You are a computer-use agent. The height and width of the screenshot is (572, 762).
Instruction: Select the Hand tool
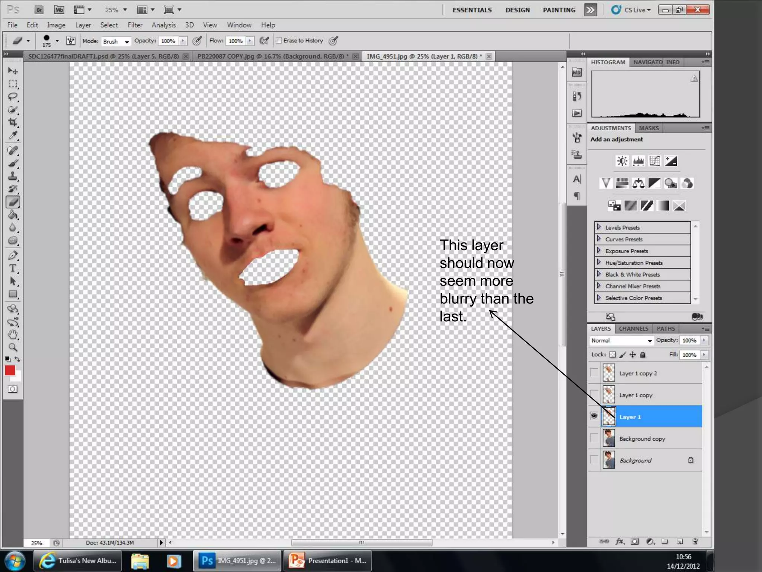pos(13,334)
